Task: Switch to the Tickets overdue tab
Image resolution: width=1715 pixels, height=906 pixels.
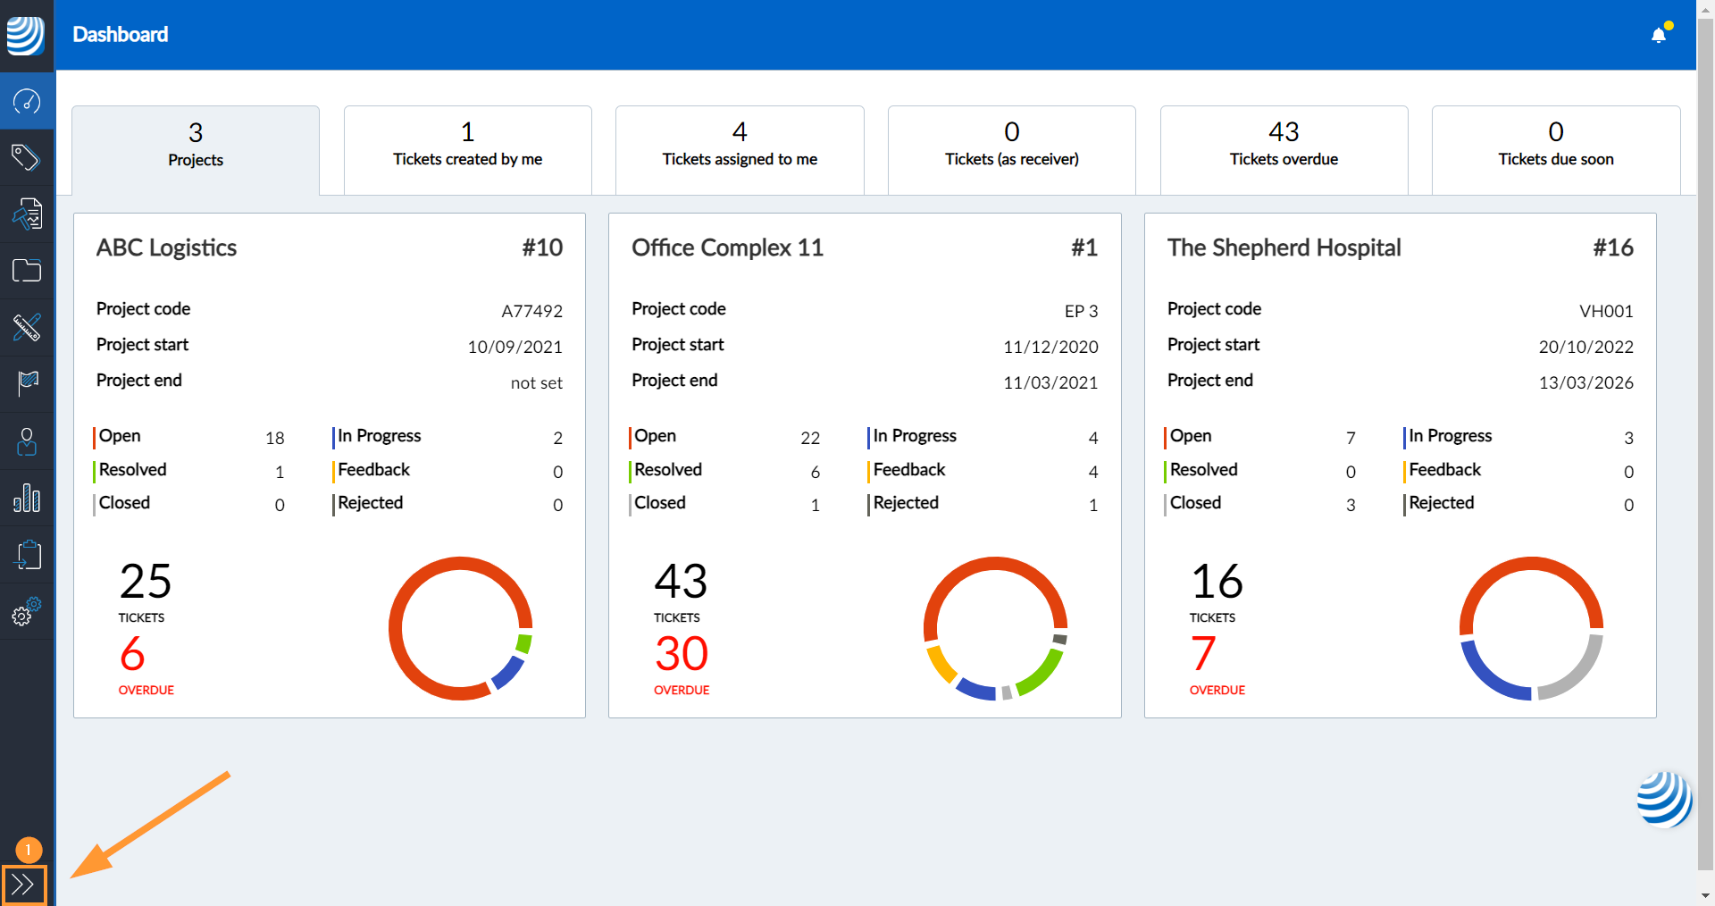Action: point(1284,146)
